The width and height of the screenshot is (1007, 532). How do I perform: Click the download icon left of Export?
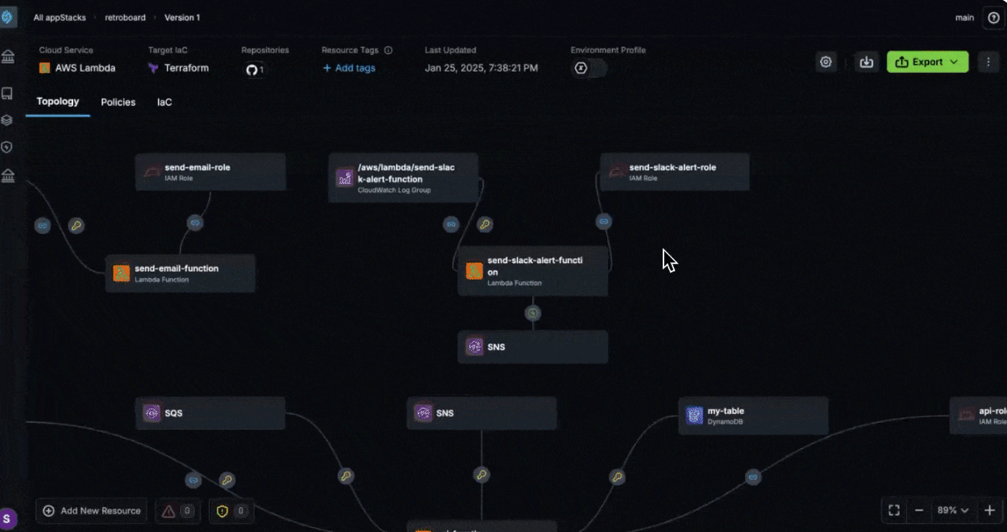tap(866, 62)
